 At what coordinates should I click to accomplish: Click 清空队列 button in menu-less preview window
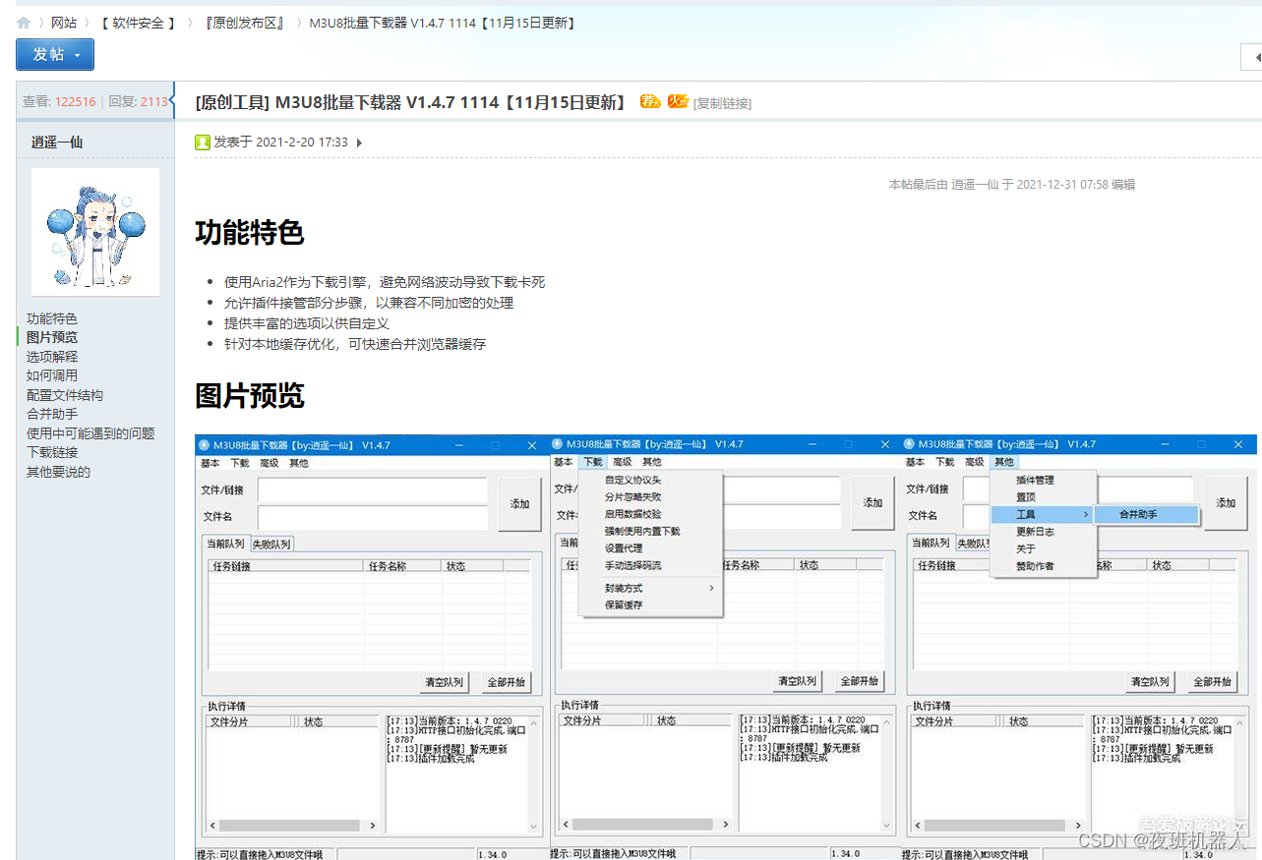(445, 682)
